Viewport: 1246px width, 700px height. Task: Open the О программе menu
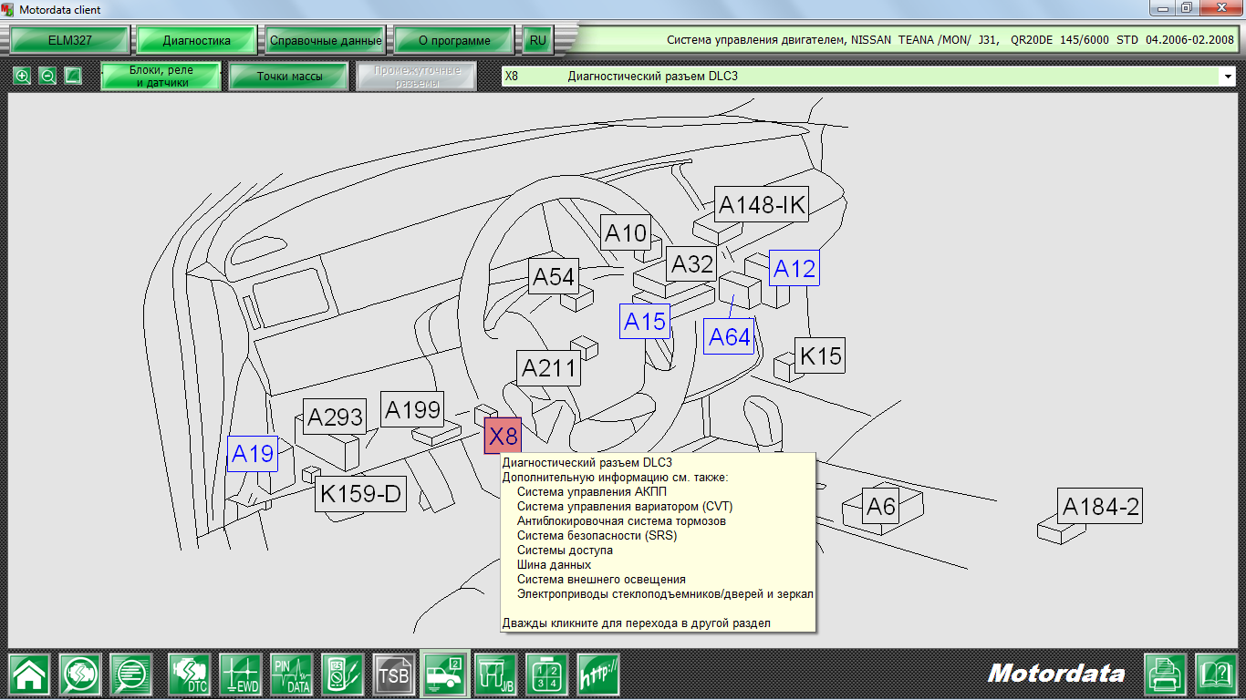click(x=454, y=40)
